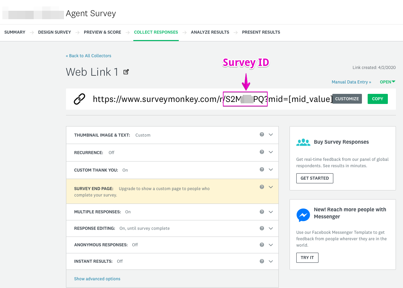The height and width of the screenshot is (288, 403).
Task: Go to the Summary tab
Action: click(x=15, y=32)
